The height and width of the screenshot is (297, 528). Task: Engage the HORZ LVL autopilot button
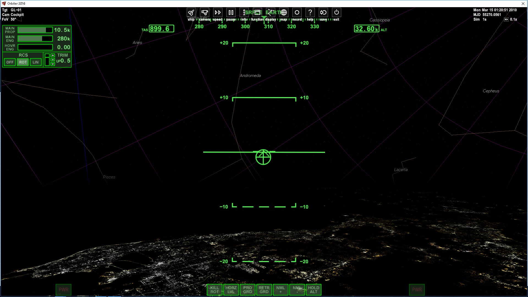point(231,290)
